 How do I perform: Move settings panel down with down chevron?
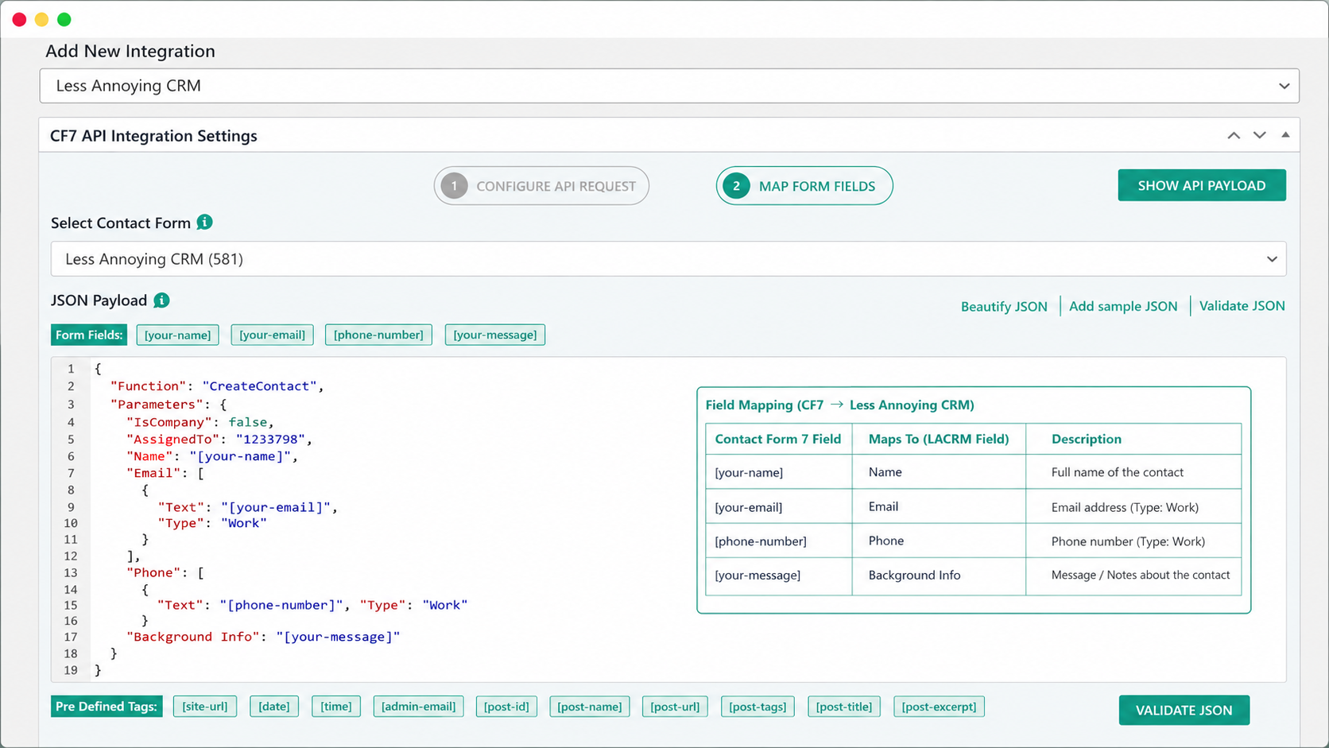coord(1260,135)
